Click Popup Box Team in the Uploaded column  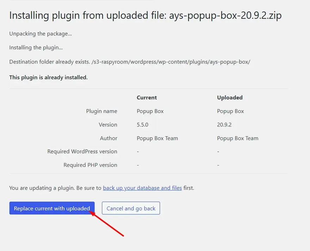(x=237, y=138)
